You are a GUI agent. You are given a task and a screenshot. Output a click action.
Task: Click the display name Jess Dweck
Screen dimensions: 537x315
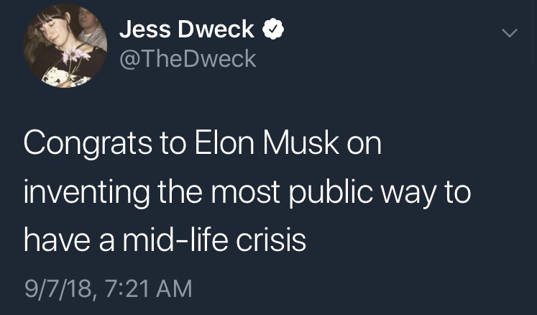(x=186, y=29)
